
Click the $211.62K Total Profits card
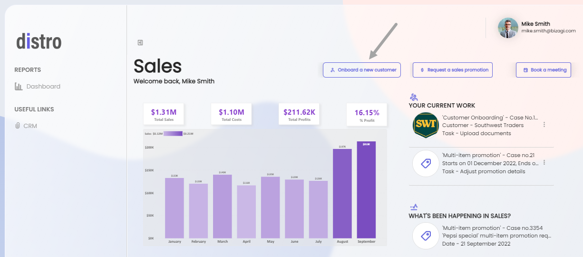coord(299,115)
